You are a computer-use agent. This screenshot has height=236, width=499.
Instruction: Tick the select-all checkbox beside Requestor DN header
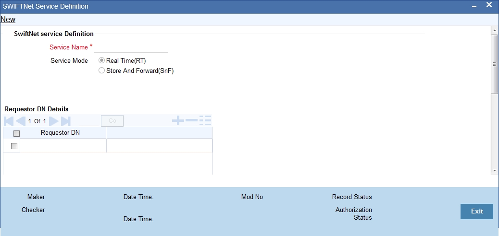(16, 134)
